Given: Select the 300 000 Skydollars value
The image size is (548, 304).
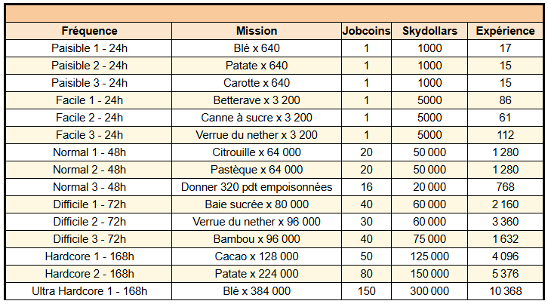Looking at the screenshot, I should [429, 291].
